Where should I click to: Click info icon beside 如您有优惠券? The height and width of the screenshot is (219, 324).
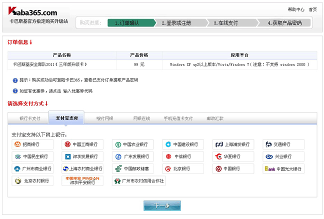coord(15,91)
